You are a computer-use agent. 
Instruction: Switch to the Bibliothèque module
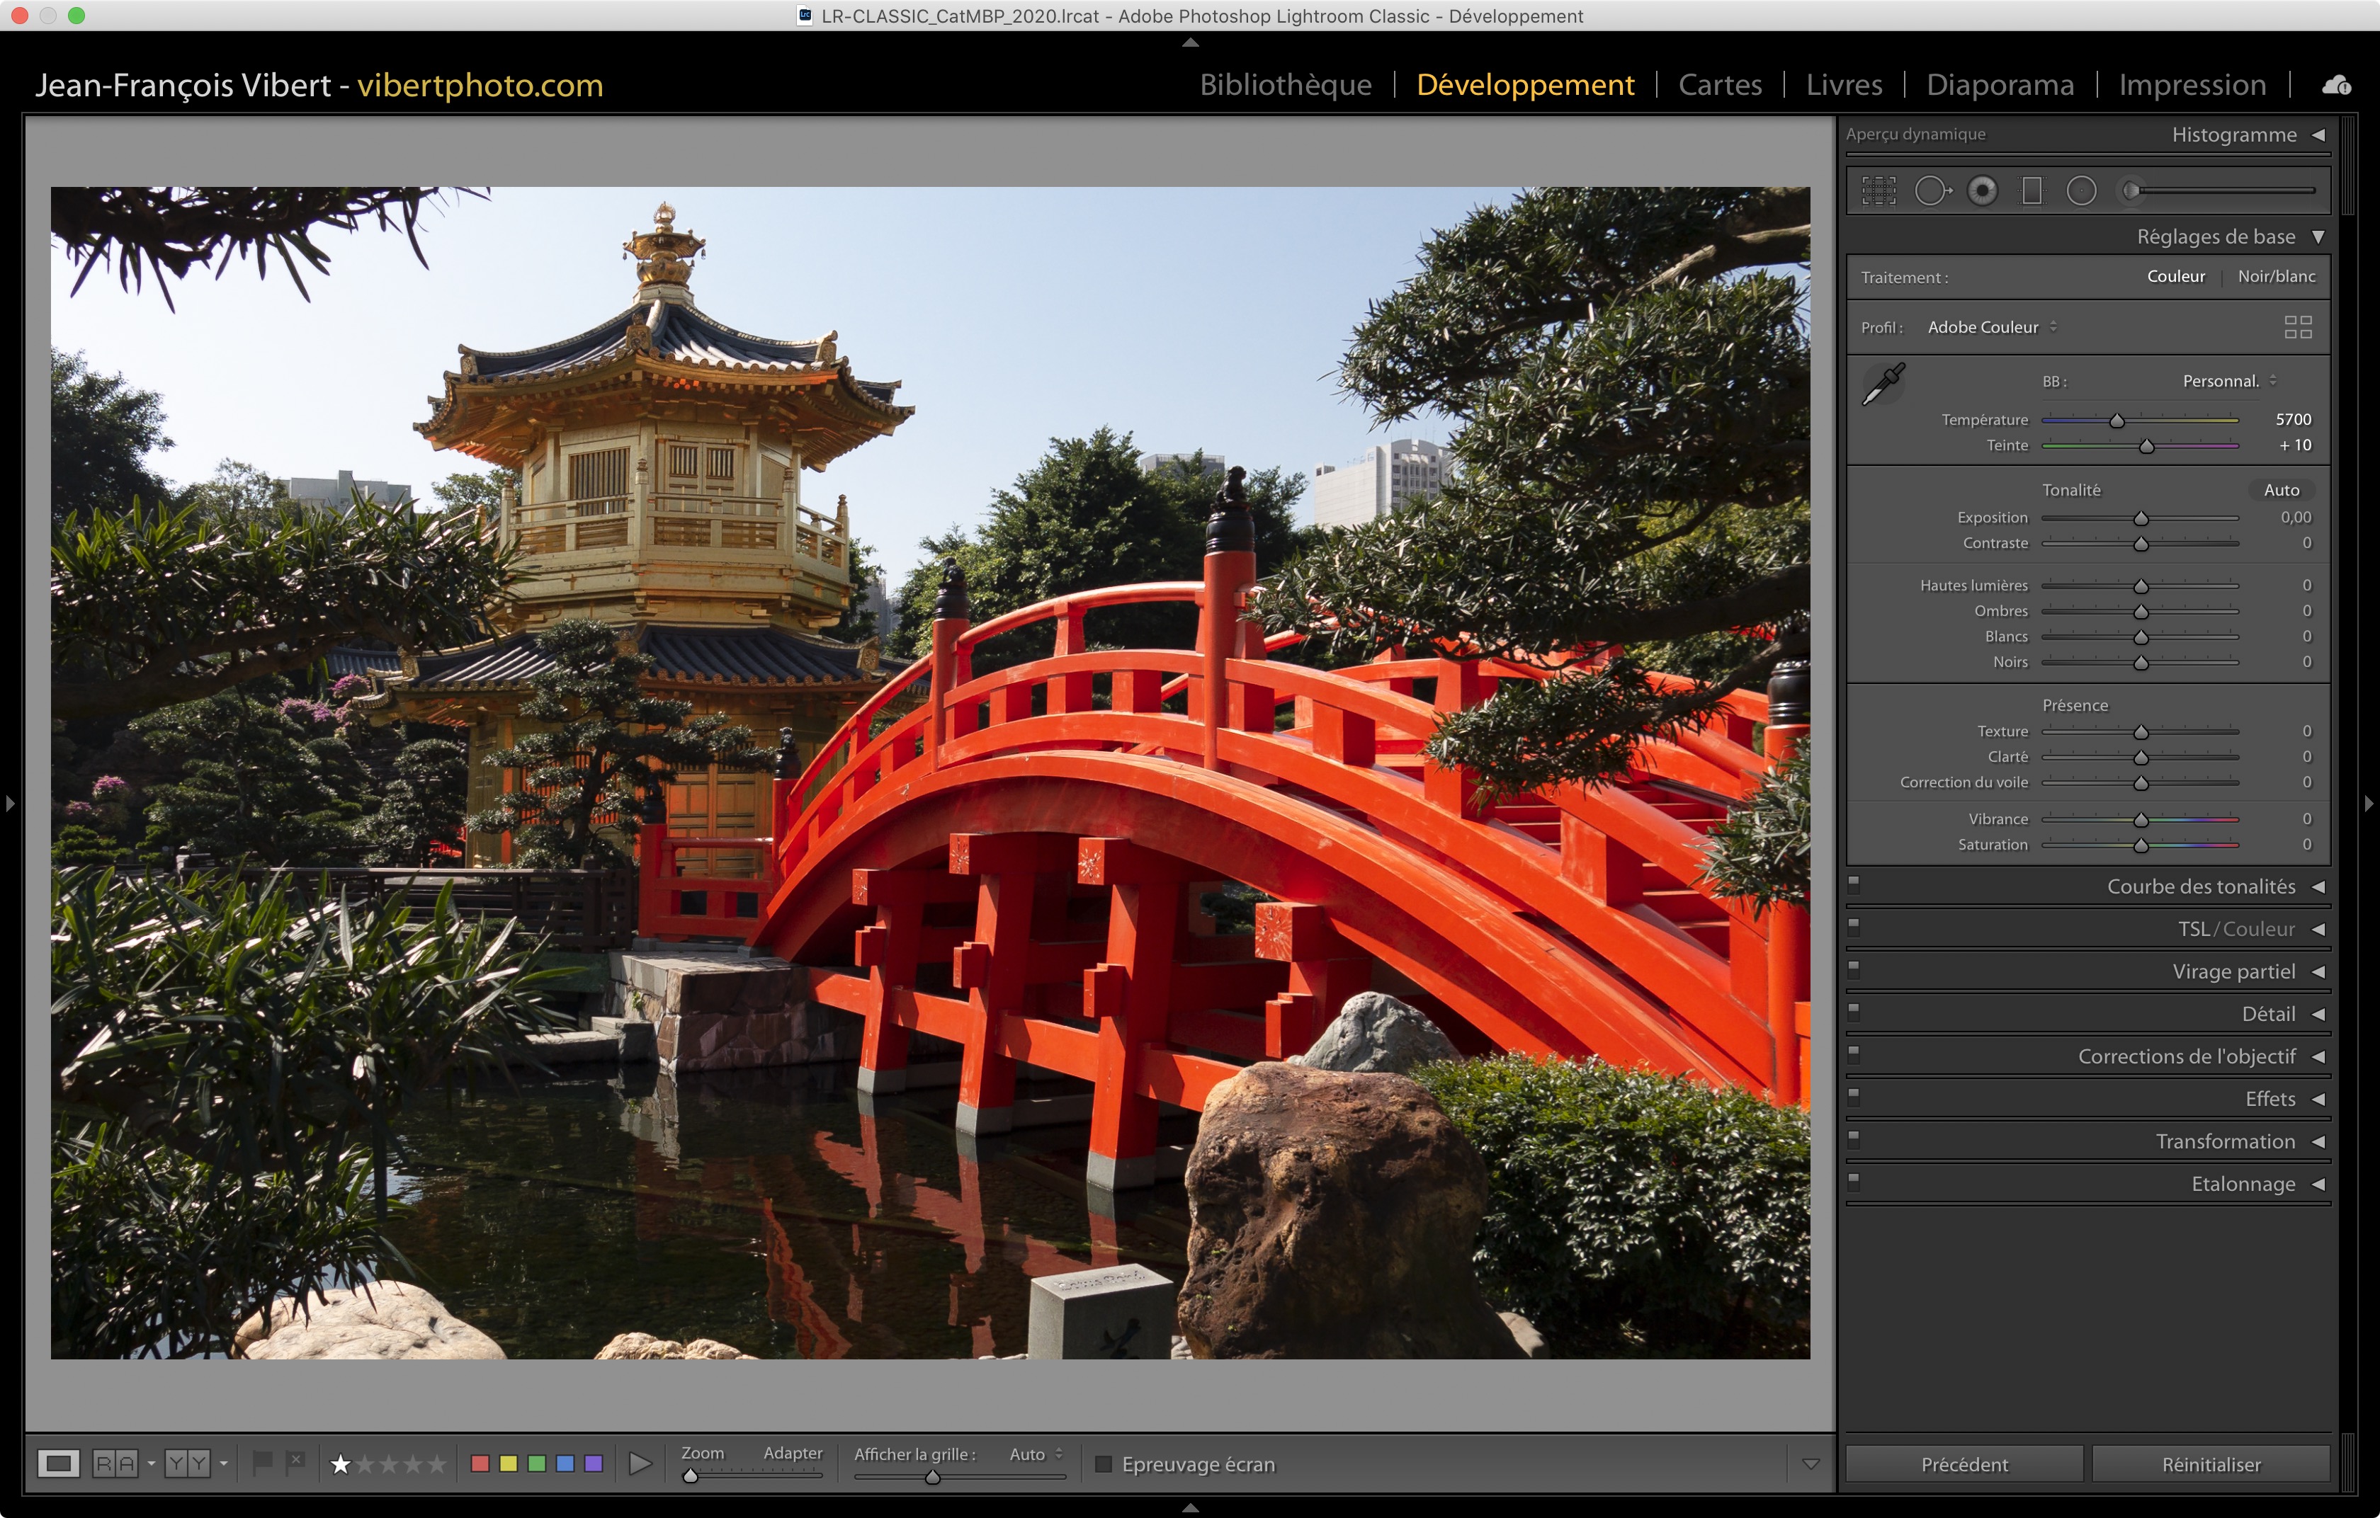tap(1285, 85)
